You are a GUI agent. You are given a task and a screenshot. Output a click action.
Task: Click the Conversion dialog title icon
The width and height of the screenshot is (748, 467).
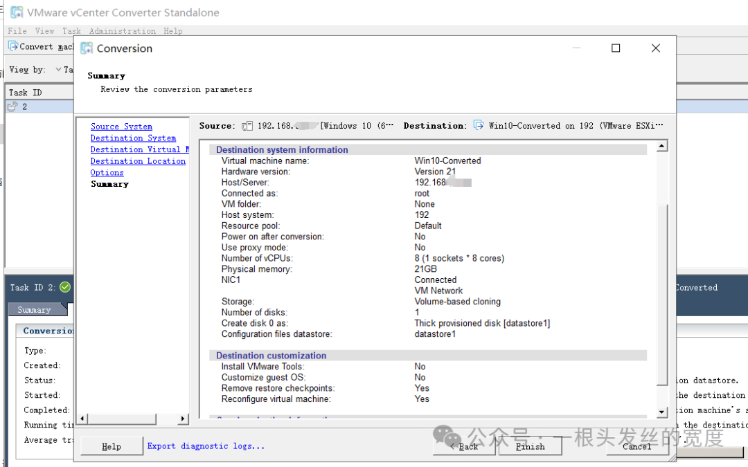[87, 48]
